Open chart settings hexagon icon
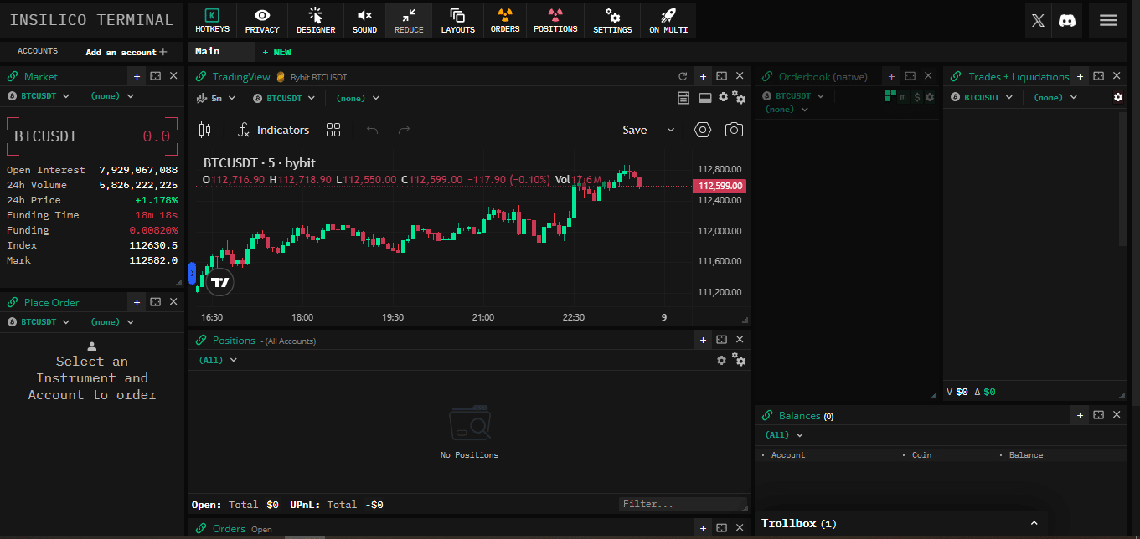This screenshot has height=539, width=1140. coord(703,130)
